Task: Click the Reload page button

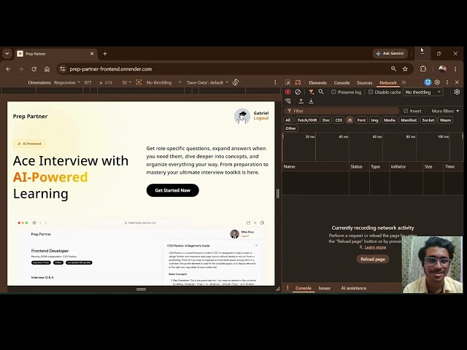Action: pos(373,260)
